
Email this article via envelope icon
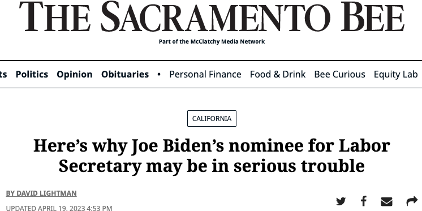point(386,201)
